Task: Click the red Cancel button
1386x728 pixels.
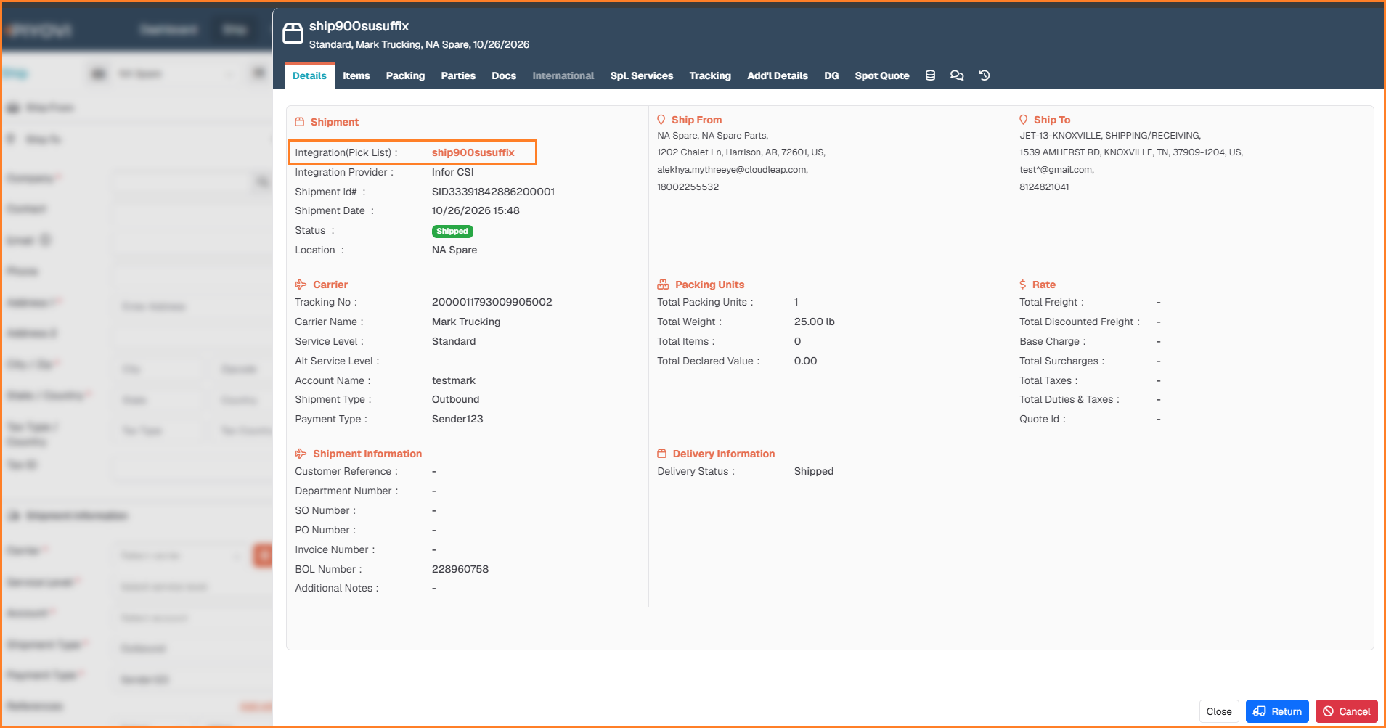Action: pyautogui.click(x=1347, y=711)
